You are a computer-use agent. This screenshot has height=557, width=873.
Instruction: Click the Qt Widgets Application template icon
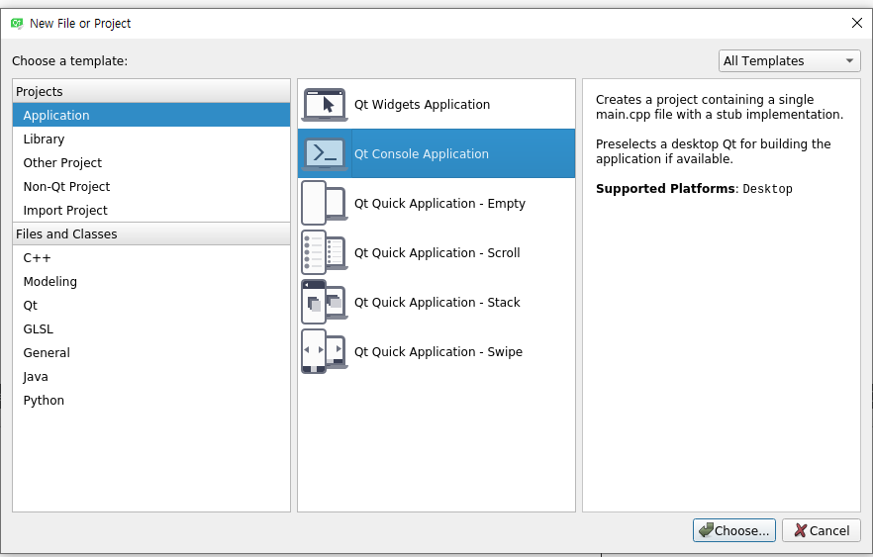(x=325, y=105)
